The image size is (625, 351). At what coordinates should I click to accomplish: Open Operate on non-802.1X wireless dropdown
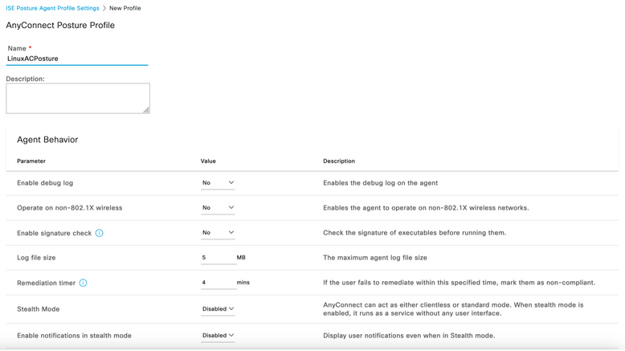218,207
